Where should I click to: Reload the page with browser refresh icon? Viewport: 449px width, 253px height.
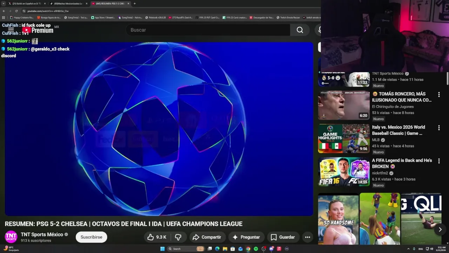pos(16,11)
